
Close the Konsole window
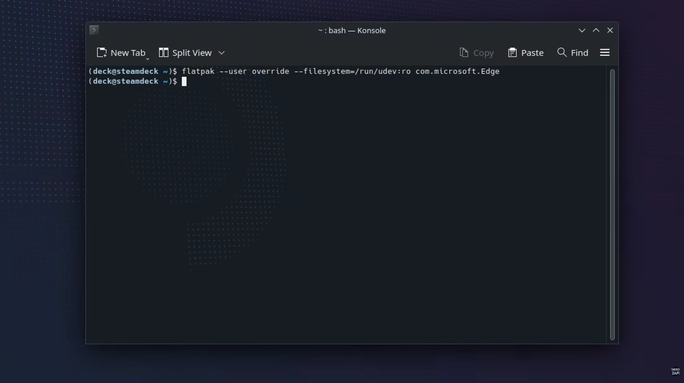point(610,30)
